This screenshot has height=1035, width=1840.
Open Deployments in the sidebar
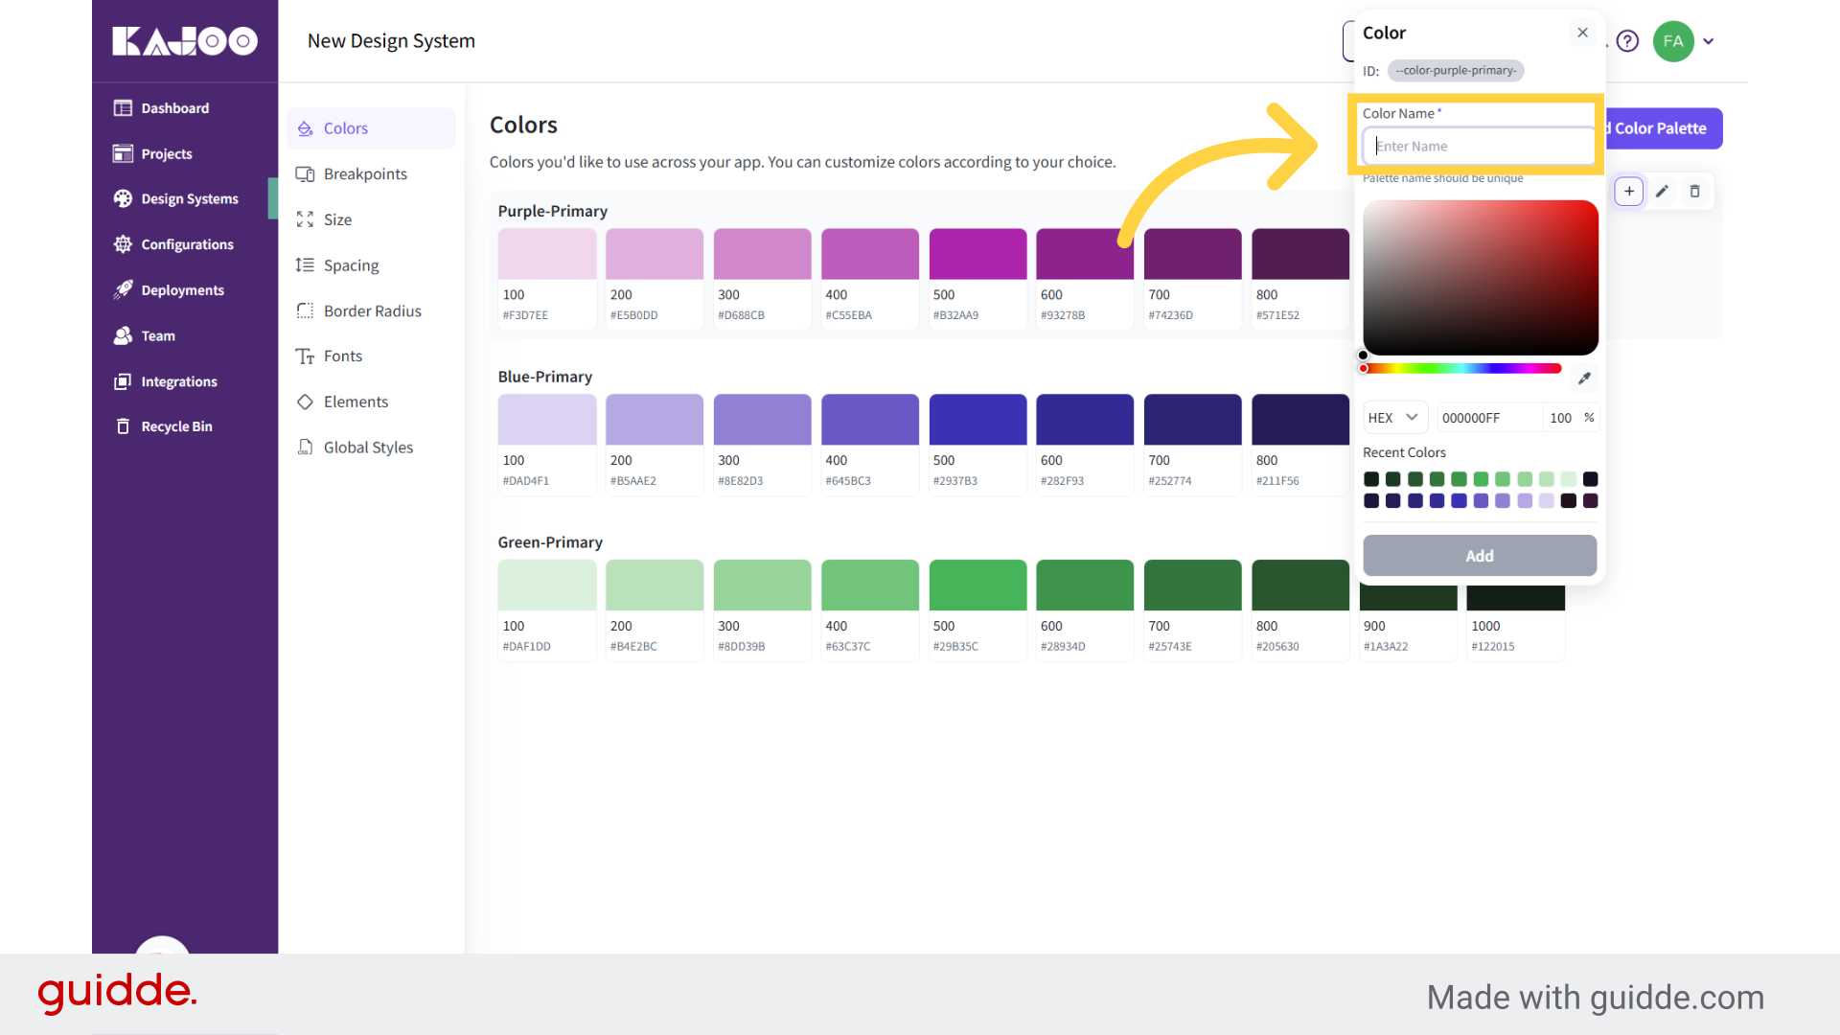pyautogui.click(x=169, y=290)
